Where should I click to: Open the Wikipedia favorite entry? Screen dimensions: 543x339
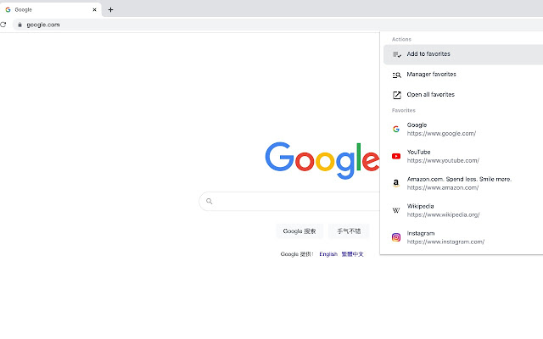click(x=463, y=210)
